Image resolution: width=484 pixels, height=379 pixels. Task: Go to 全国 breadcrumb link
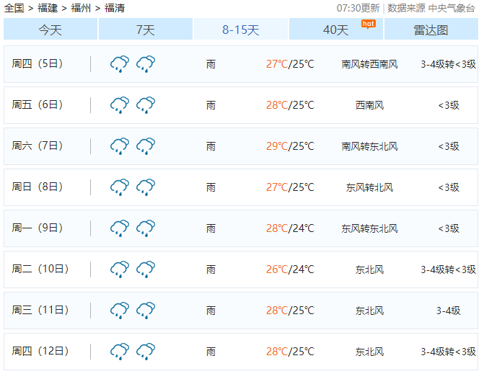click(x=14, y=8)
